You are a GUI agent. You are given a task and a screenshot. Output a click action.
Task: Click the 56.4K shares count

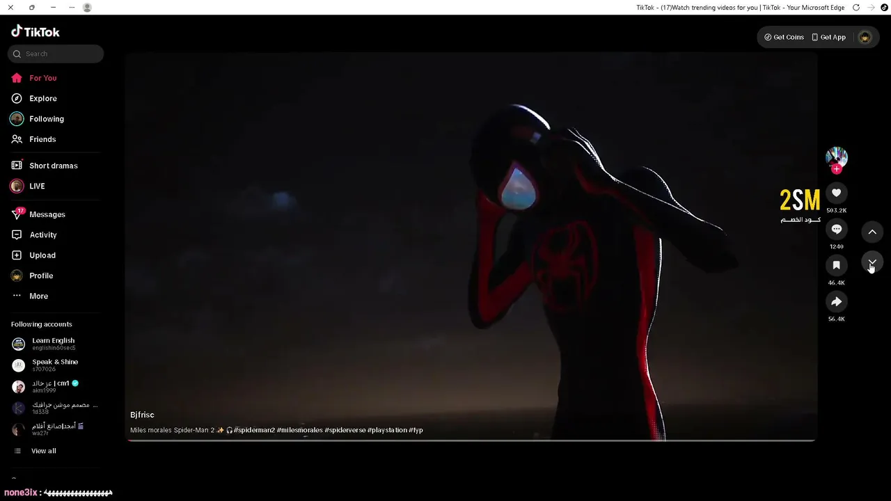click(x=837, y=319)
